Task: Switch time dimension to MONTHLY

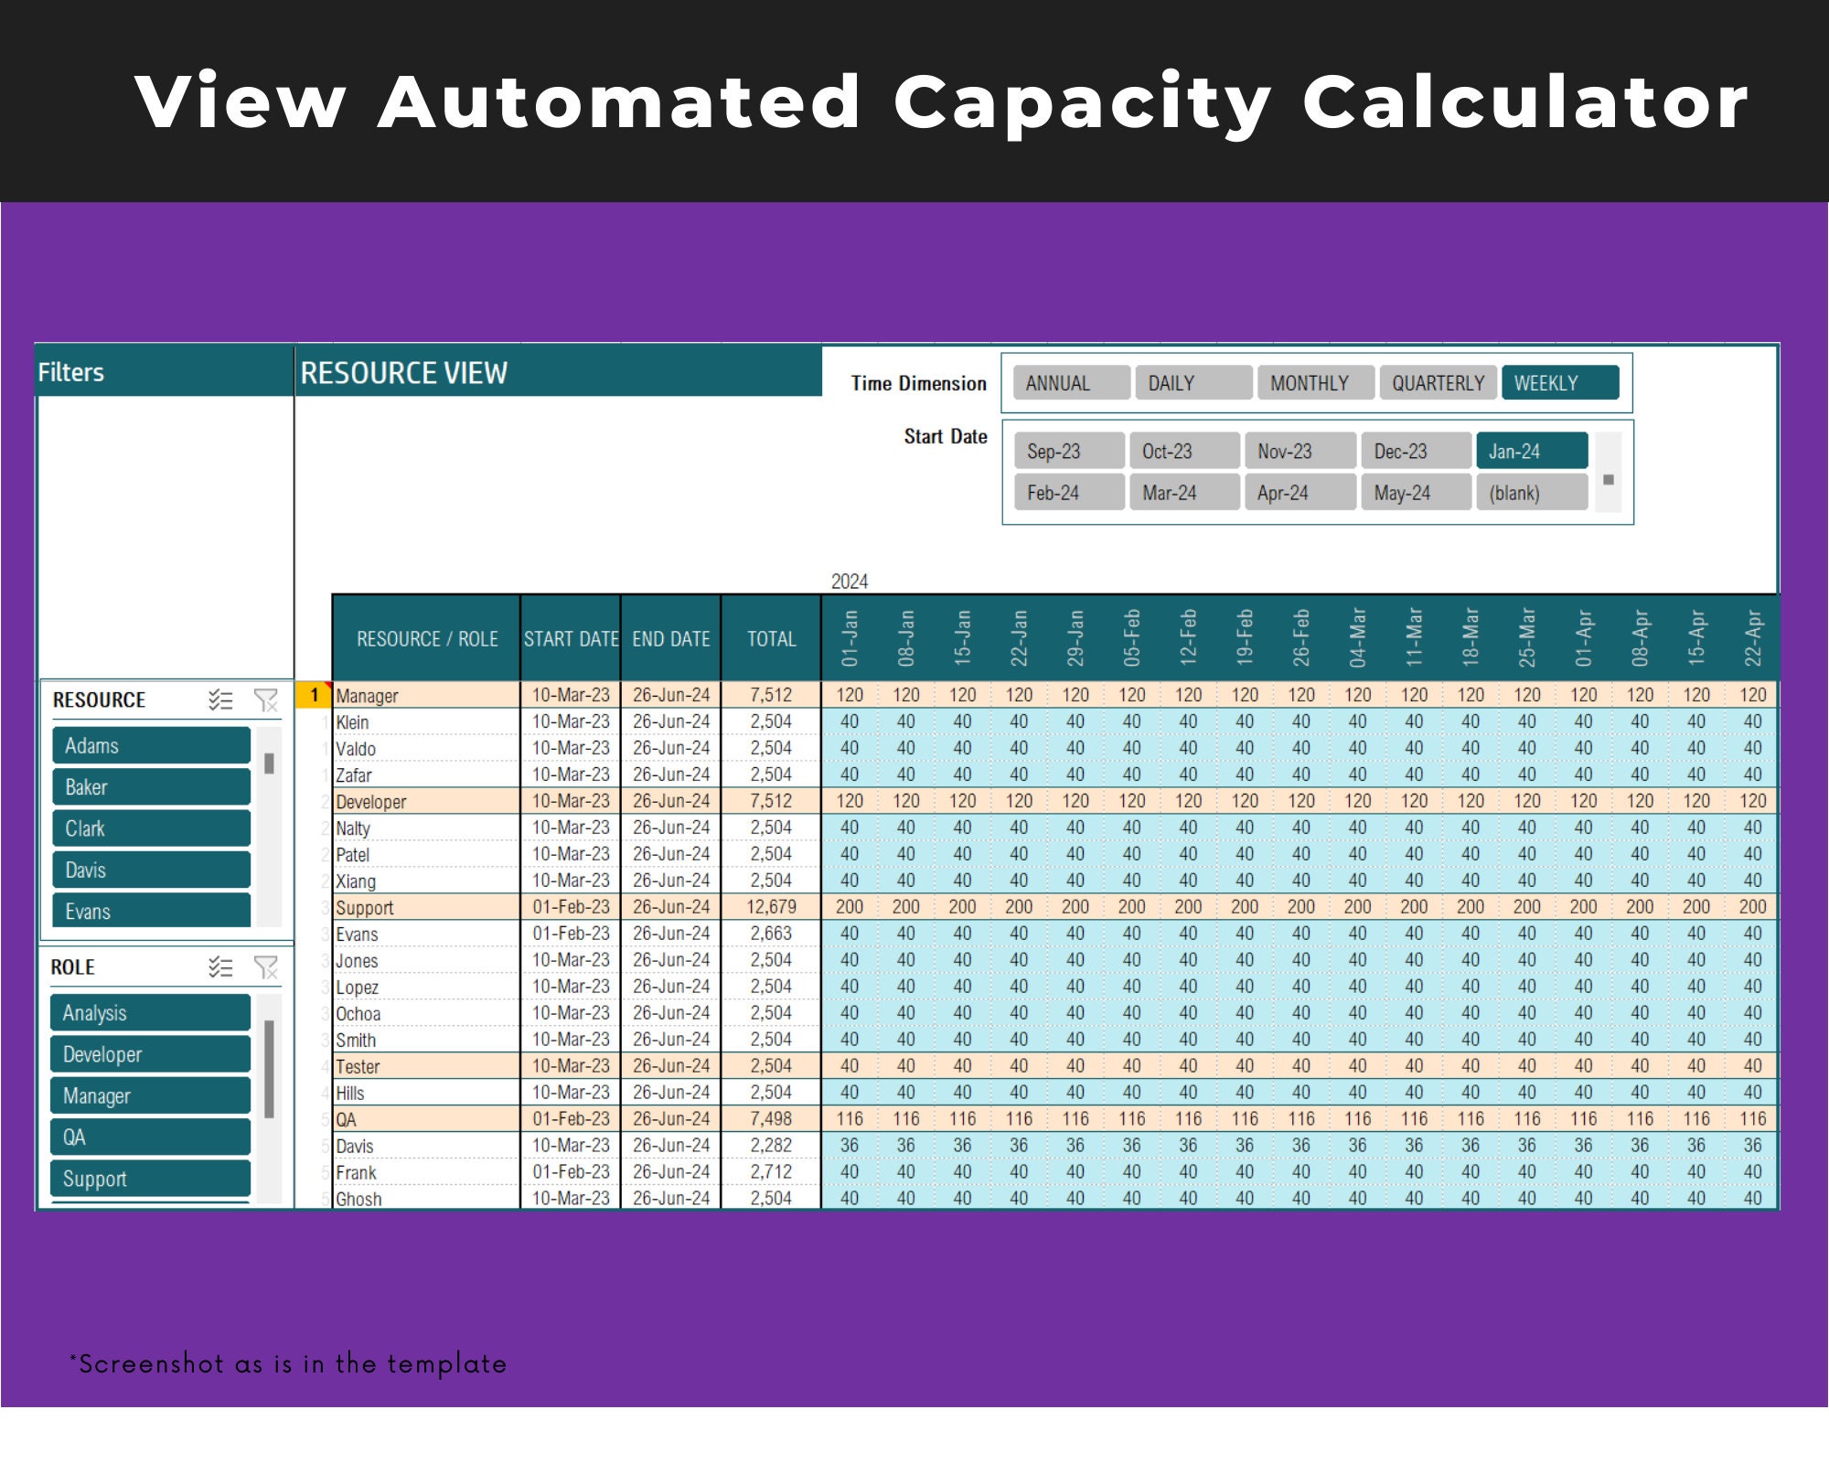Action: (x=1316, y=383)
